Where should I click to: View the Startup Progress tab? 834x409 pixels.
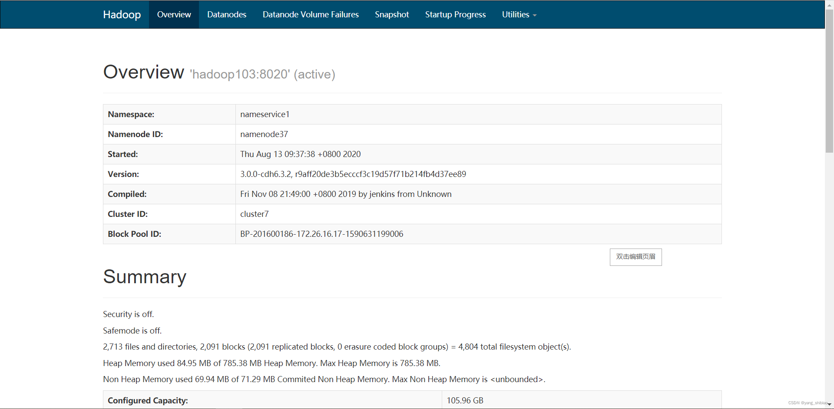(x=455, y=15)
